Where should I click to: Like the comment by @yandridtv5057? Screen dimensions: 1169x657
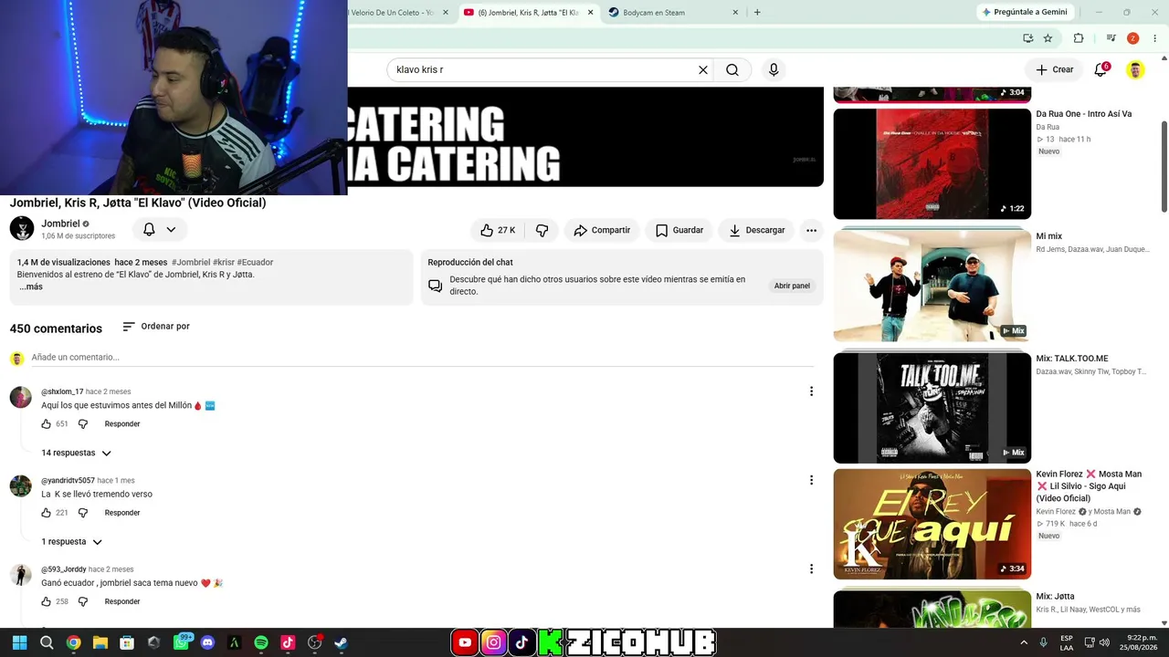(47, 513)
